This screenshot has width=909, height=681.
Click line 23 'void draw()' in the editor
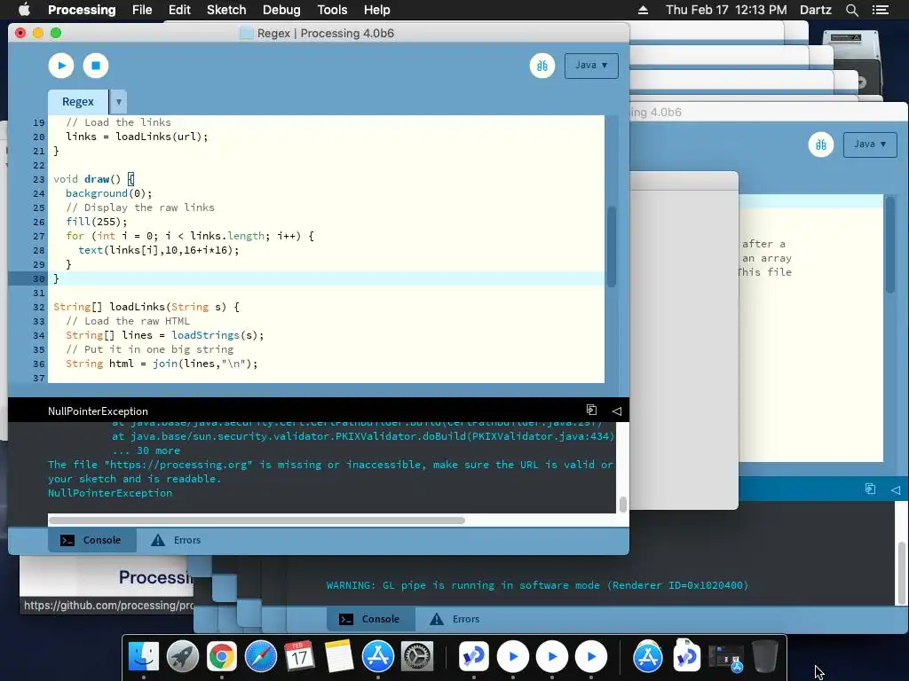click(x=94, y=179)
